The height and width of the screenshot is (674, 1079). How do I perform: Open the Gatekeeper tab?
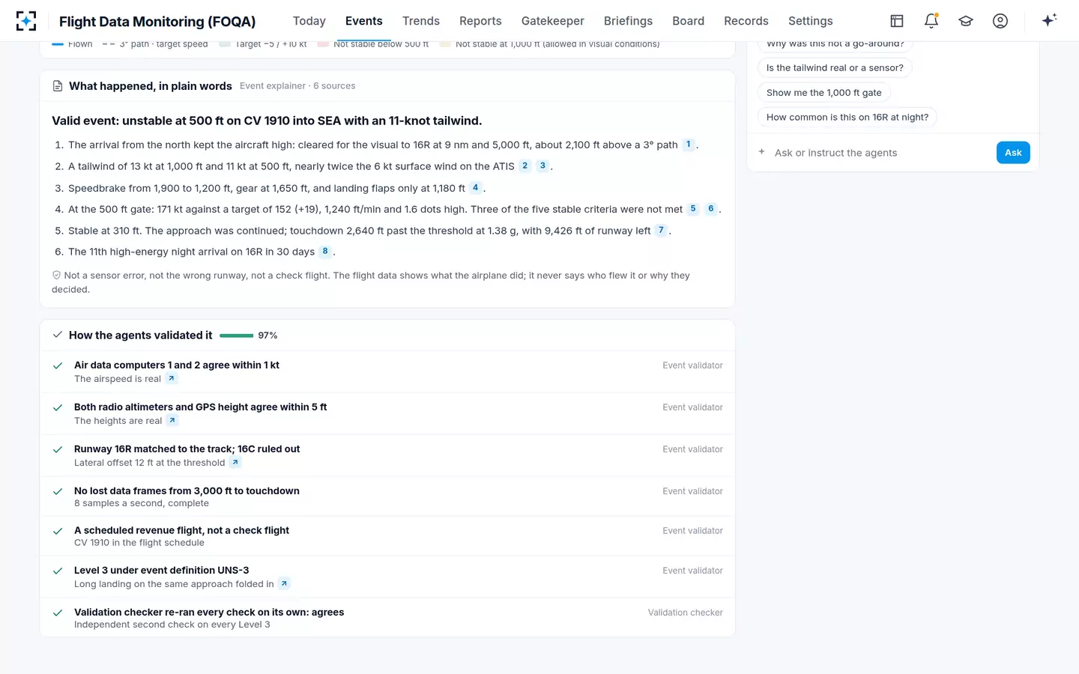(x=553, y=21)
